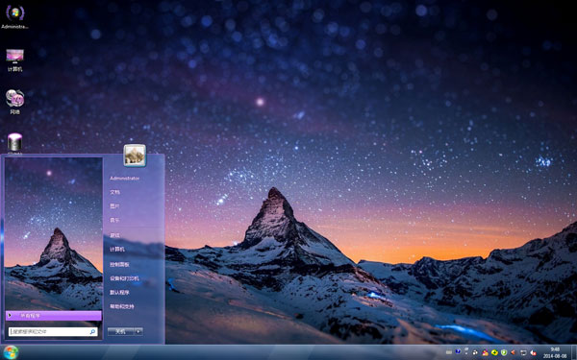
Task: Click the user account picture in Start menu
Action: (x=135, y=155)
